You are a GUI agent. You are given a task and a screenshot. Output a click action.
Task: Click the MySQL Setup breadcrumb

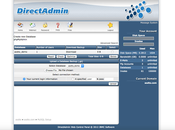(x=44, y=120)
